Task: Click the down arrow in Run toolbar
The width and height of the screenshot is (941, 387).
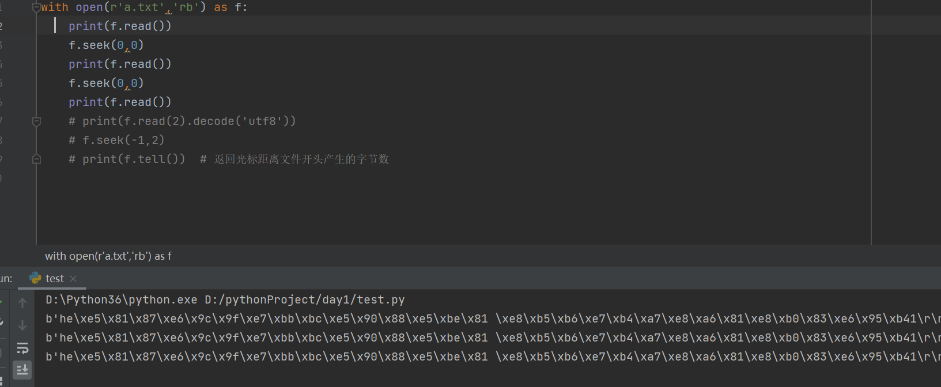Action: 22,325
